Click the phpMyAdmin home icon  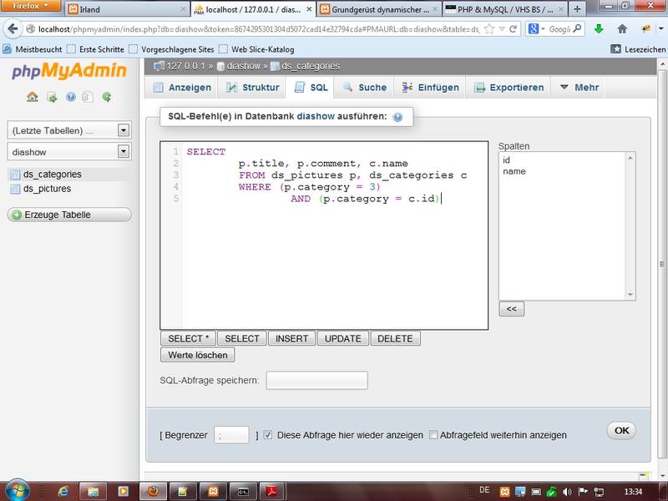tap(32, 97)
